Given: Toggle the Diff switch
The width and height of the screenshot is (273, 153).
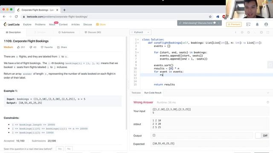Looking at the screenshot, I should click(x=262, y=136).
